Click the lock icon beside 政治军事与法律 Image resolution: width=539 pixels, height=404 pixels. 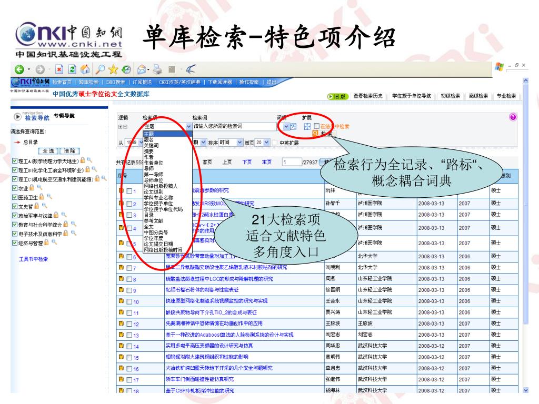click(56, 215)
